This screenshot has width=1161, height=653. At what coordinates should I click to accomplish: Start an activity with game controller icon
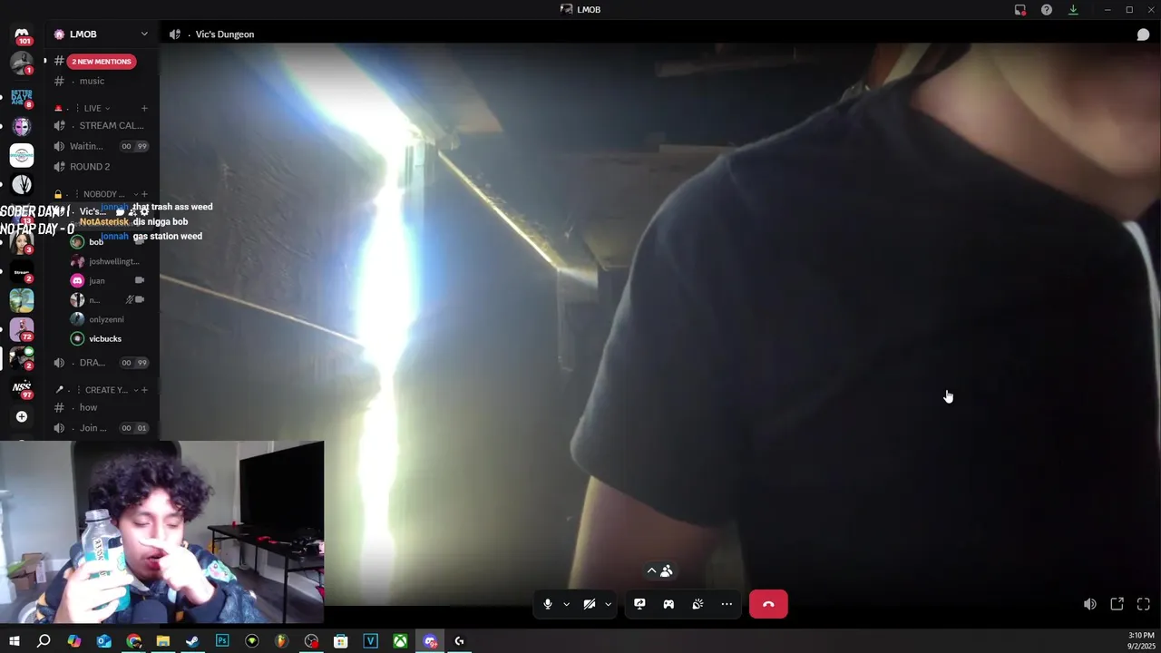[x=668, y=604]
